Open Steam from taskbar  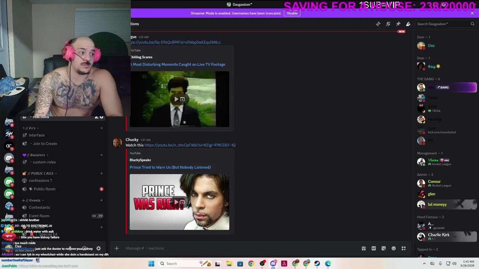[x=317, y=263]
